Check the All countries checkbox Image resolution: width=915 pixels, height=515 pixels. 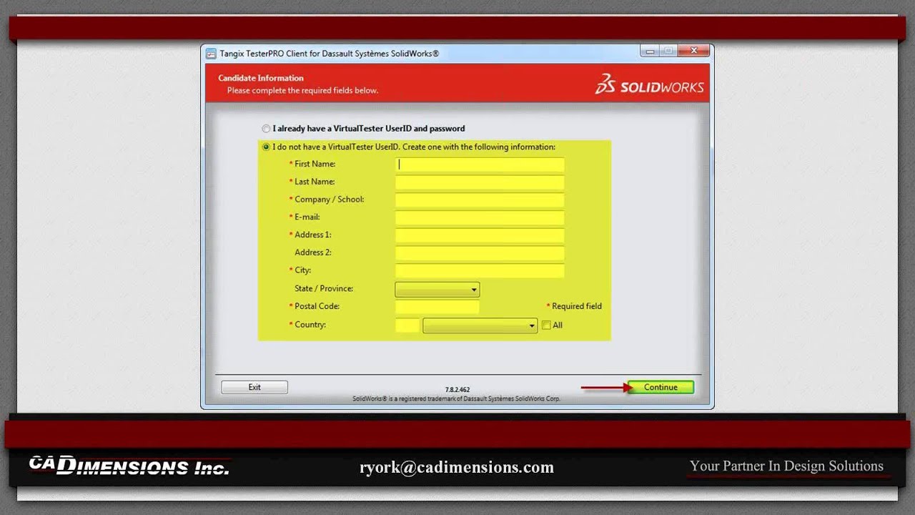point(546,325)
